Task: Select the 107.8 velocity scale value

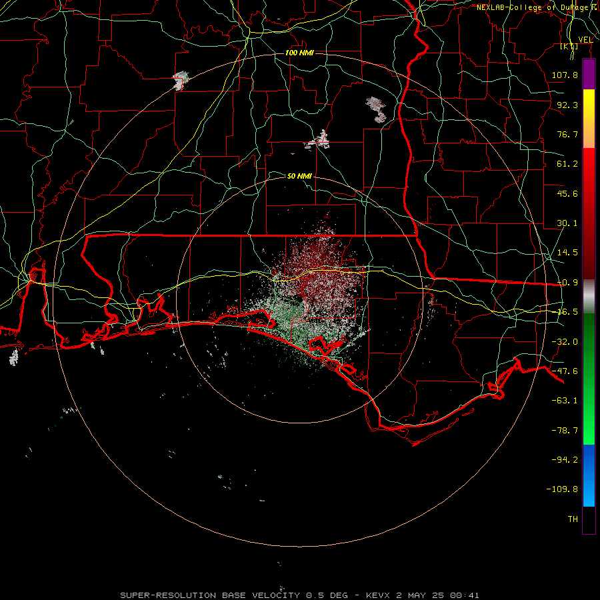Action: click(x=565, y=75)
